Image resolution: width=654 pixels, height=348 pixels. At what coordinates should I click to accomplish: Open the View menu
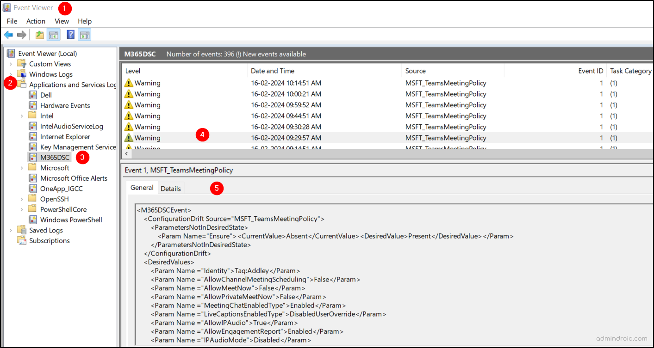click(62, 21)
